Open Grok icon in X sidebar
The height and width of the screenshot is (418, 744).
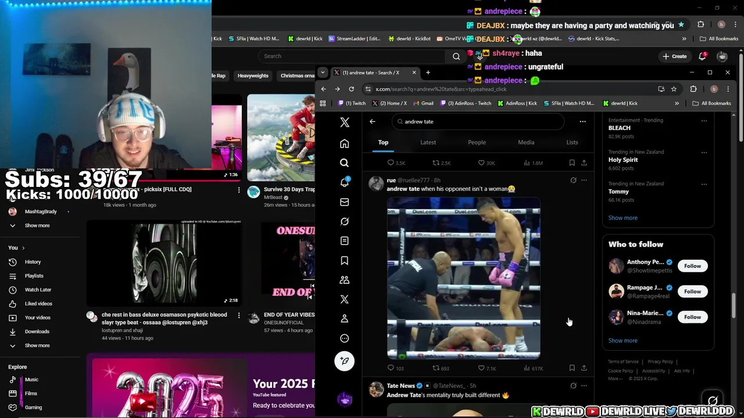click(345, 221)
